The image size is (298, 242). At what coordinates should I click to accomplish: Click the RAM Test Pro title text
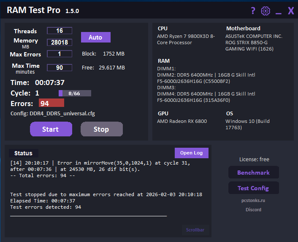pos(34,10)
